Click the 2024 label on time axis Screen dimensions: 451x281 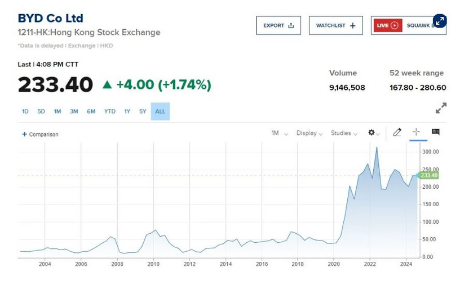point(406,264)
